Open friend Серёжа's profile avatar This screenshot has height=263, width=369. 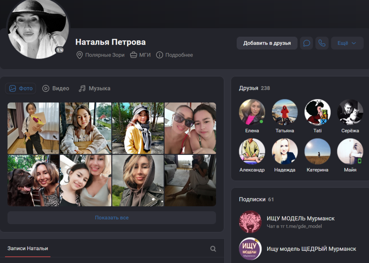(350, 112)
